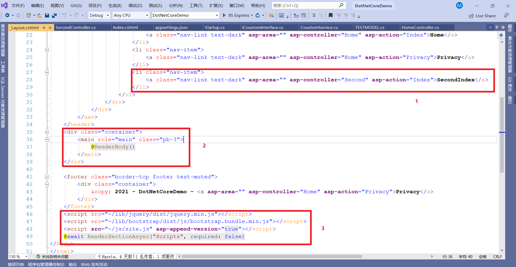Screen dimensions: 516x267
Task: Click the New Project toolbar icon
Action: (x=28, y=15)
